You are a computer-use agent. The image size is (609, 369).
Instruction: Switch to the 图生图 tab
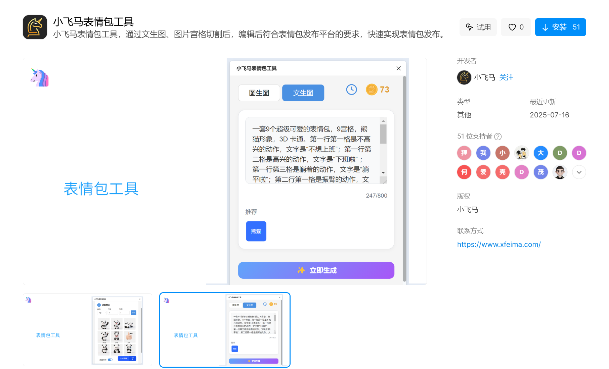click(x=259, y=93)
